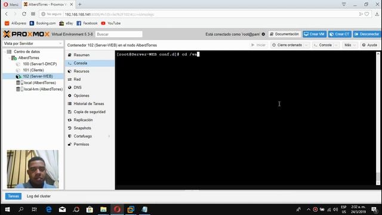Collapse the Centro de datos tree expander
The height and width of the screenshot is (215, 382).
5,52
